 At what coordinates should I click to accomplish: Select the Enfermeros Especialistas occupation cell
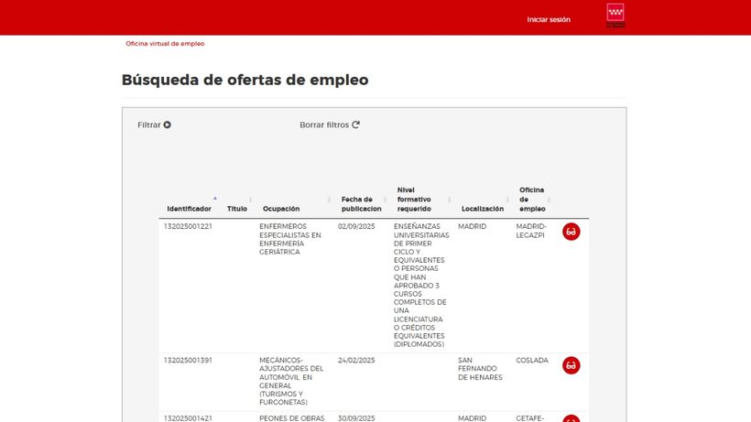[x=290, y=239]
